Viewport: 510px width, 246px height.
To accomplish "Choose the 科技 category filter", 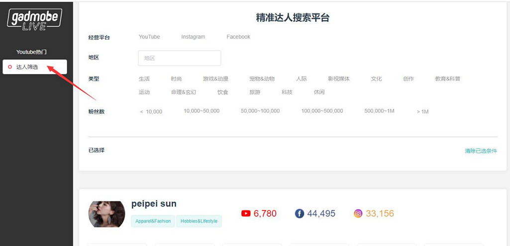I will click(x=287, y=92).
